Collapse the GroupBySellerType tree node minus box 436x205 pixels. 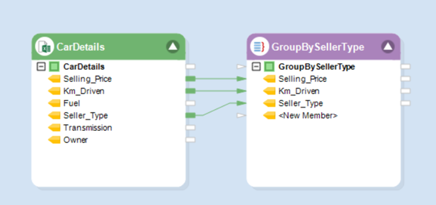click(x=256, y=67)
